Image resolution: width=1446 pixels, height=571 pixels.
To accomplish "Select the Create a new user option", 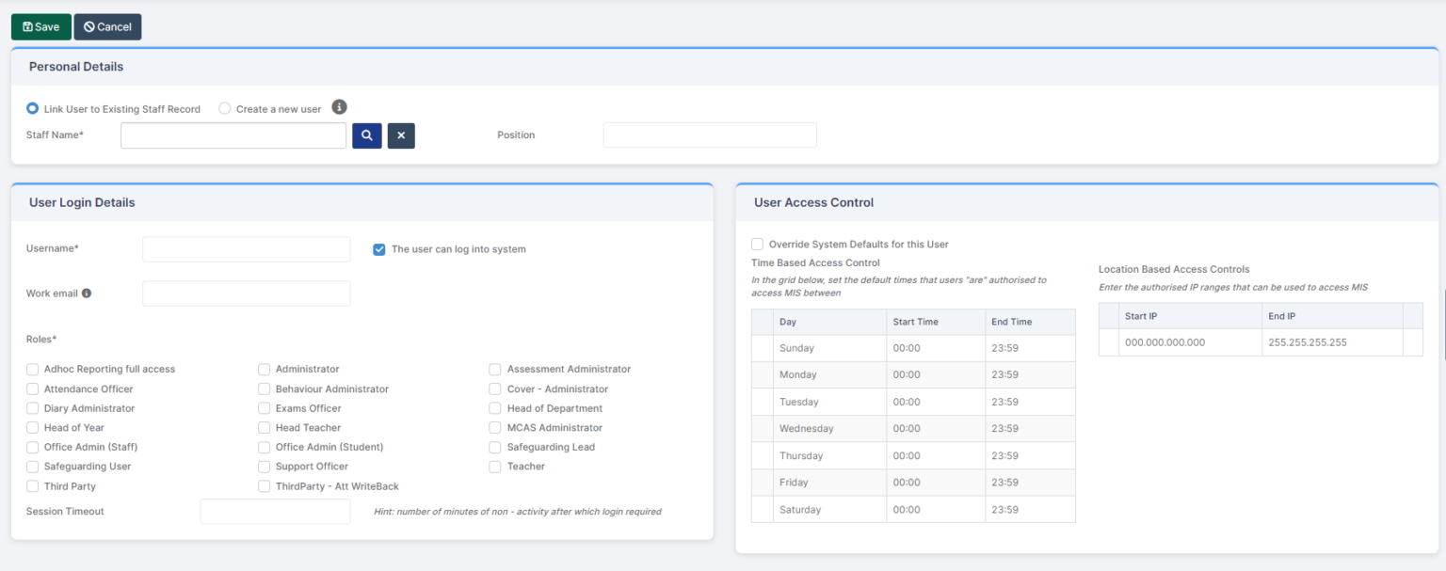I will click(x=224, y=107).
